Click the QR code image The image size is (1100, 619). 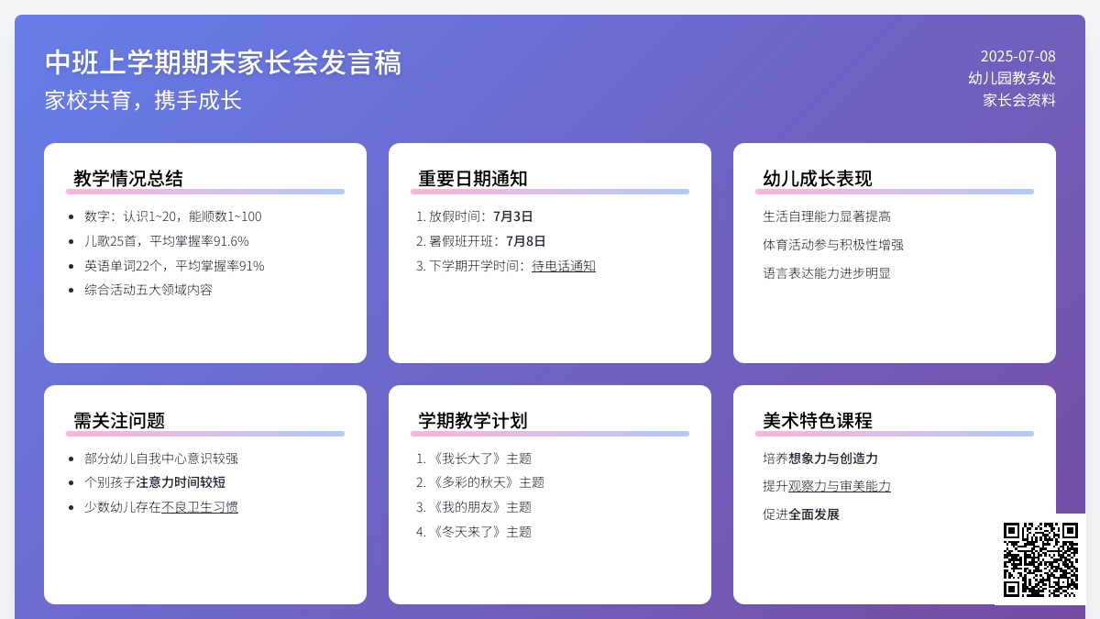coord(1040,559)
